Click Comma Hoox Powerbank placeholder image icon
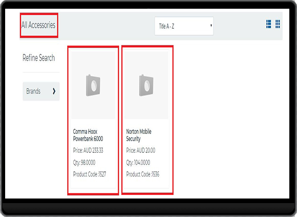297x217 pixels. pyautogui.click(x=93, y=85)
